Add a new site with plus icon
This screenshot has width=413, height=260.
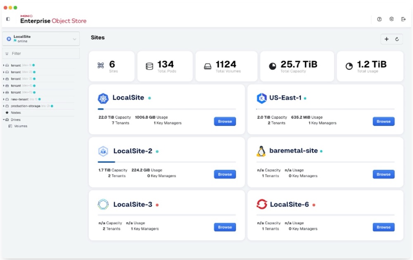(x=387, y=39)
